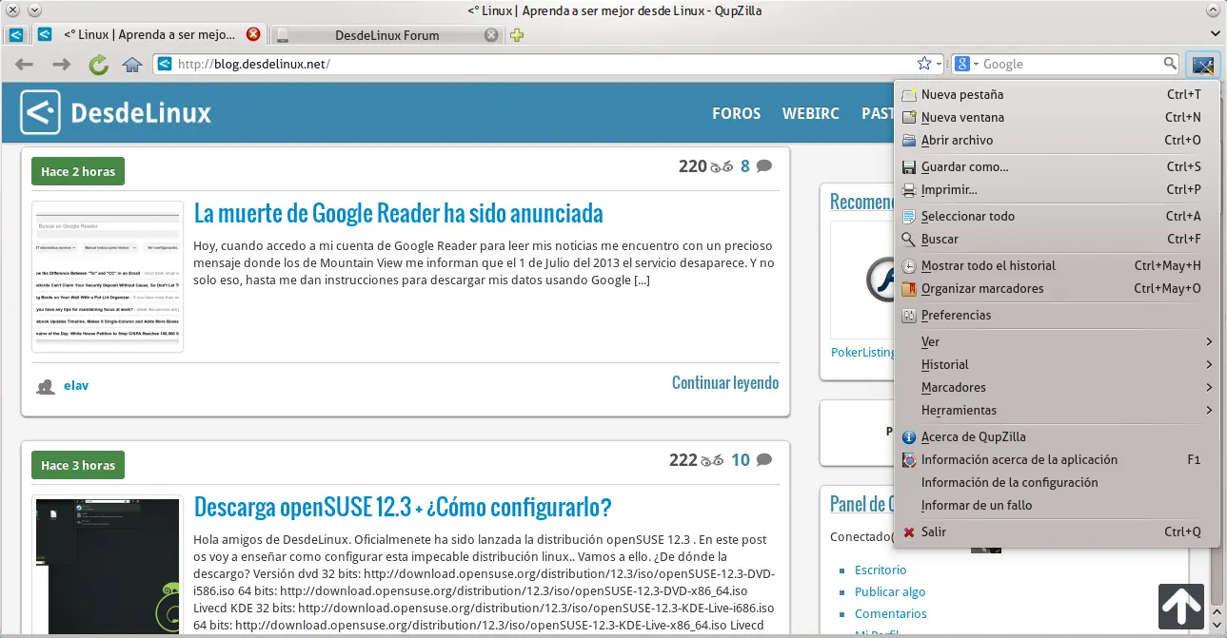Open the QupZilla main menu button
The width and height of the screenshot is (1227, 638).
point(1203,64)
